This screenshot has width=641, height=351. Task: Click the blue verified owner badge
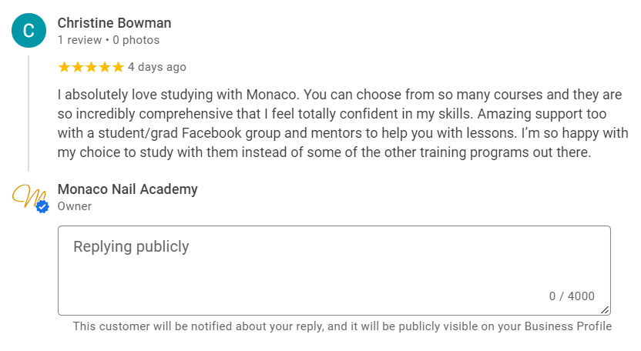point(42,206)
